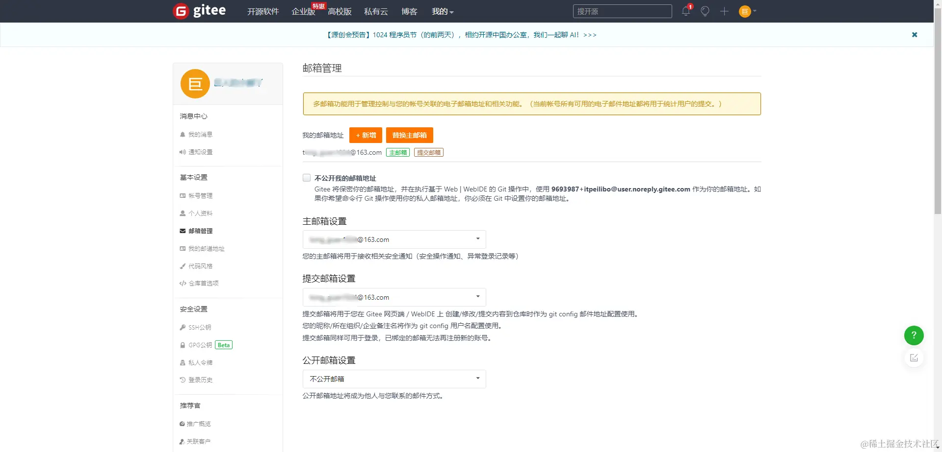
Task: Open 登录历史 with the history icon
Action: click(200, 380)
